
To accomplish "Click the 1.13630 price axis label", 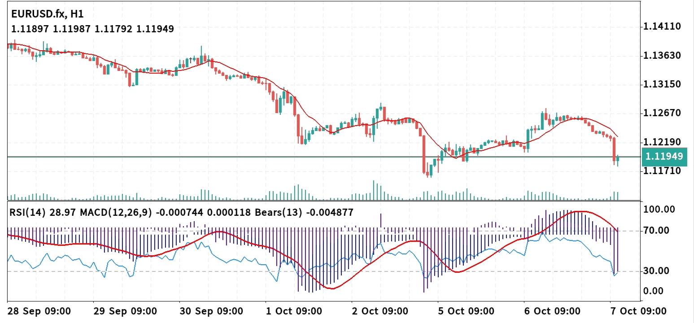I will 662,56.
